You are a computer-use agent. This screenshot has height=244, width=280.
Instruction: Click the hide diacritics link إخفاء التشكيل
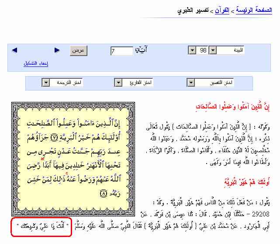[36, 64]
